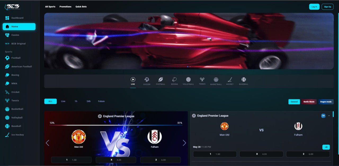Expand more markets with +8 button

coord(326,147)
